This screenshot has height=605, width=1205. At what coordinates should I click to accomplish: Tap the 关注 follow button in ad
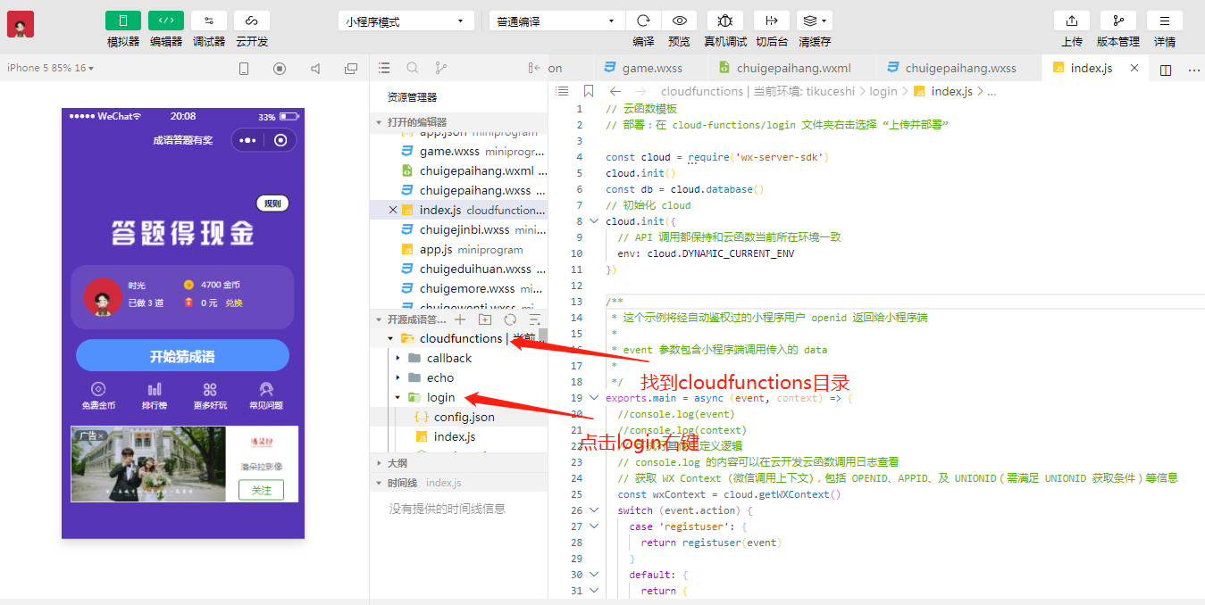pos(261,490)
